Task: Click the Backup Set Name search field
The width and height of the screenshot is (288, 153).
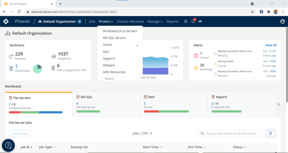Action: pyautogui.click(x=232, y=134)
